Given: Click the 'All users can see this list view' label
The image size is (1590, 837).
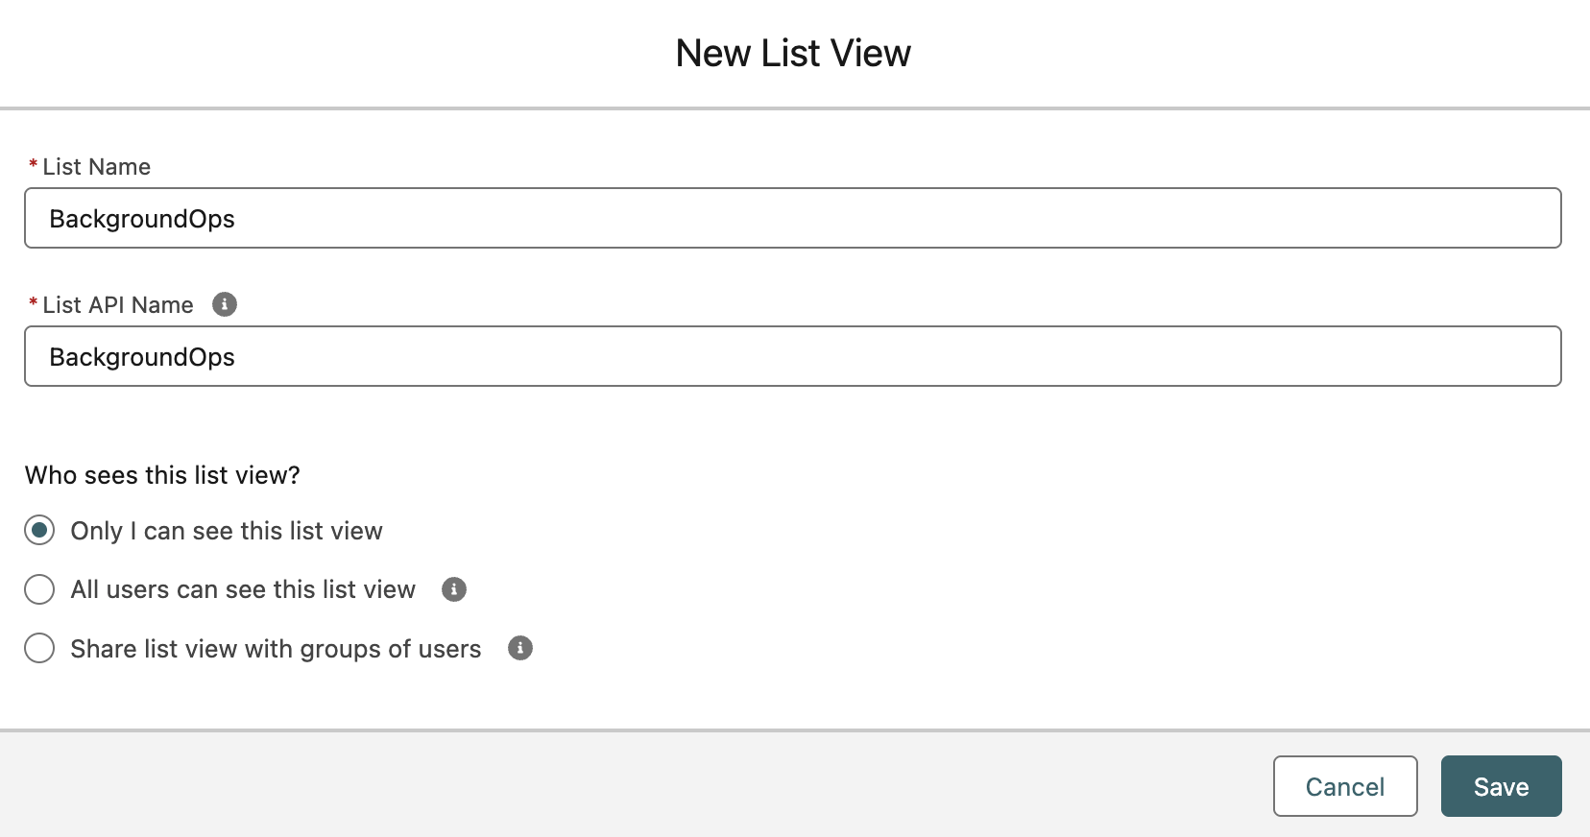Looking at the screenshot, I should coord(243,589).
